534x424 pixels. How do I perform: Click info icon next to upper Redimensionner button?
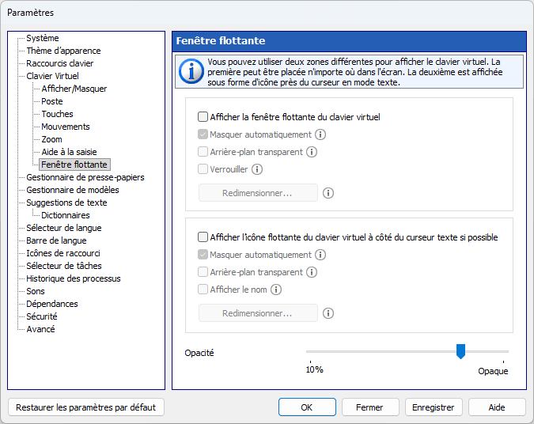(x=328, y=193)
